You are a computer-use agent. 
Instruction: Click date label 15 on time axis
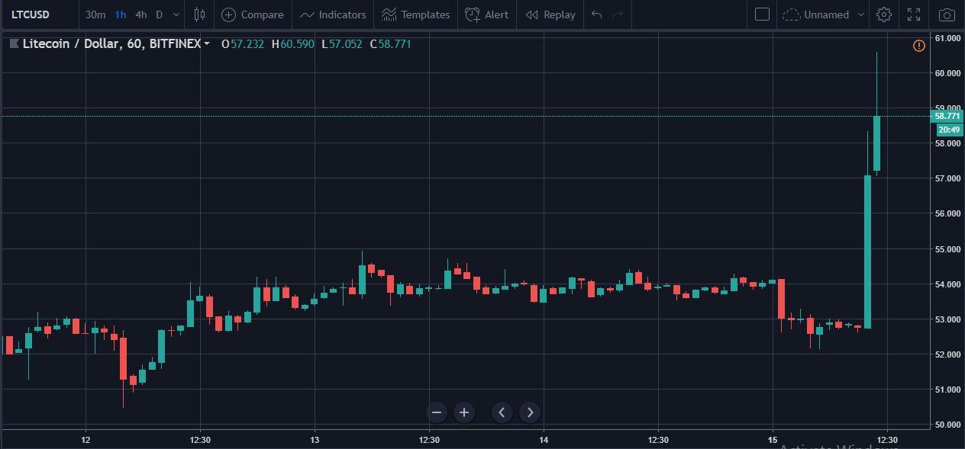pos(773,440)
